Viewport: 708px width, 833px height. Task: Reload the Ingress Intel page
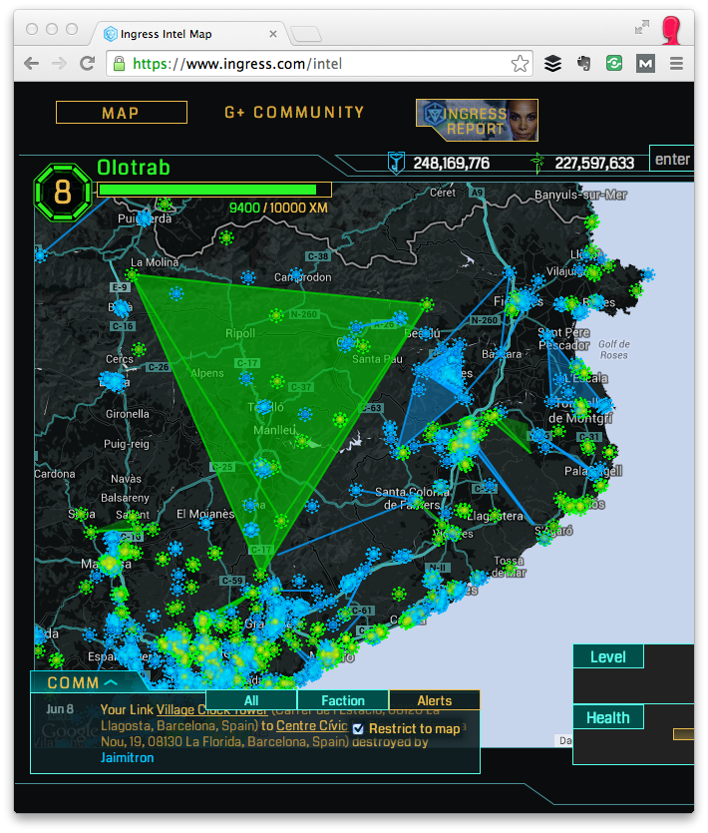(87, 64)
